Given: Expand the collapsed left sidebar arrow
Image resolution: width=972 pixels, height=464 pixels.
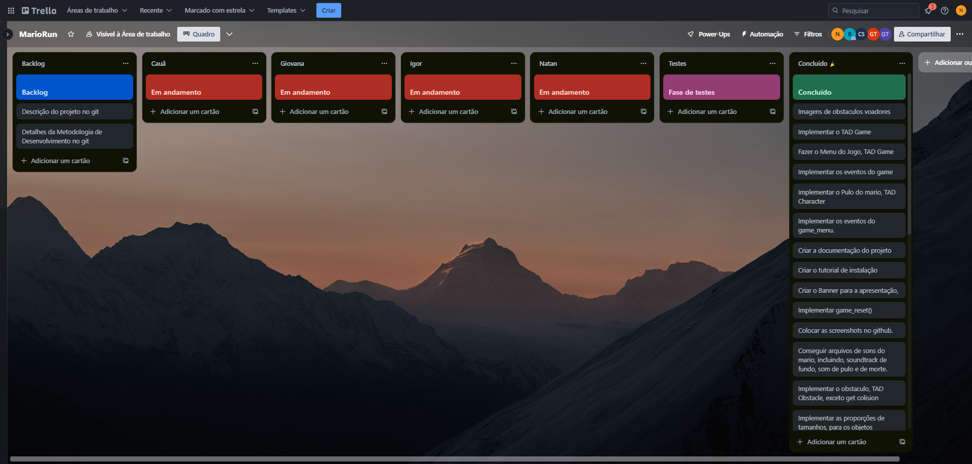Looking at the screenshot, I should (7, 34).
